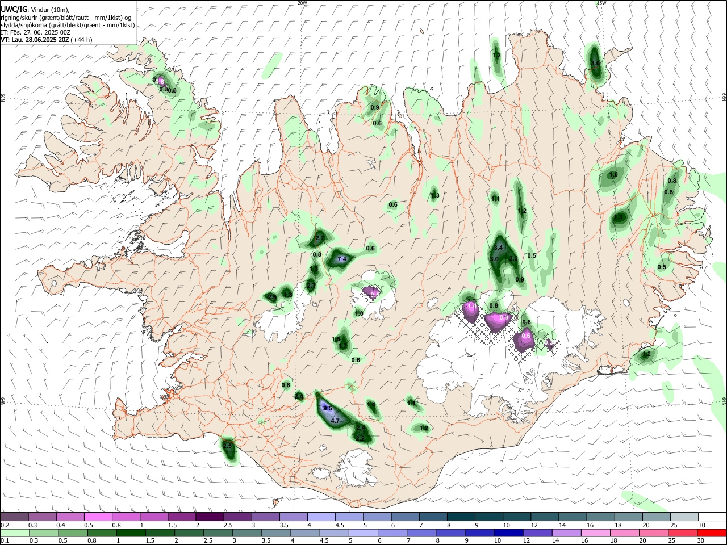727x545 pixels.
Task: Select the 'slydda/snjókoma' legend description line
Action: pos(68,25)
